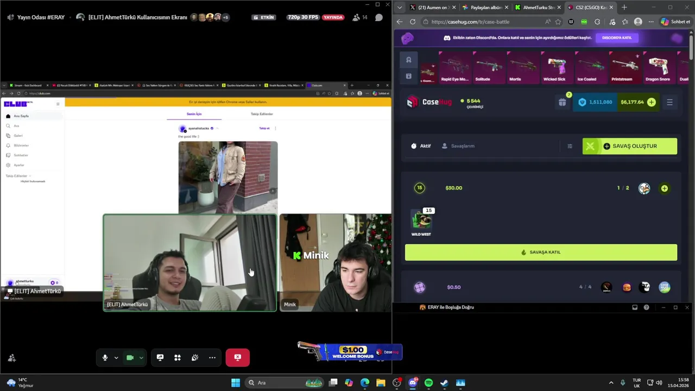Open a new tab in Edge
This screenshot has height=391, width=695.
tap(624, 7)
